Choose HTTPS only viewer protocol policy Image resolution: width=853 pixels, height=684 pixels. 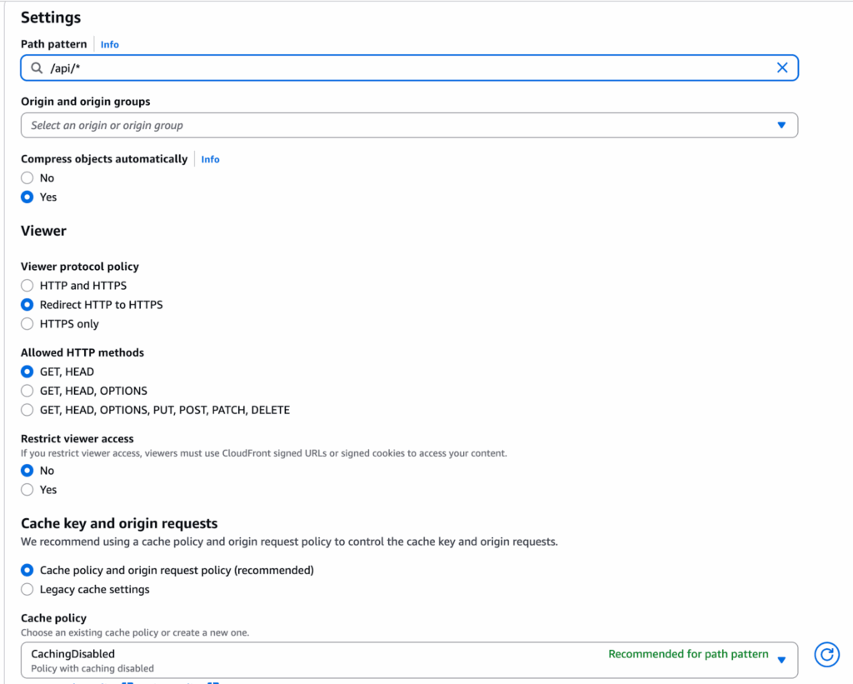pyautogui.click(x=27, y=324)
